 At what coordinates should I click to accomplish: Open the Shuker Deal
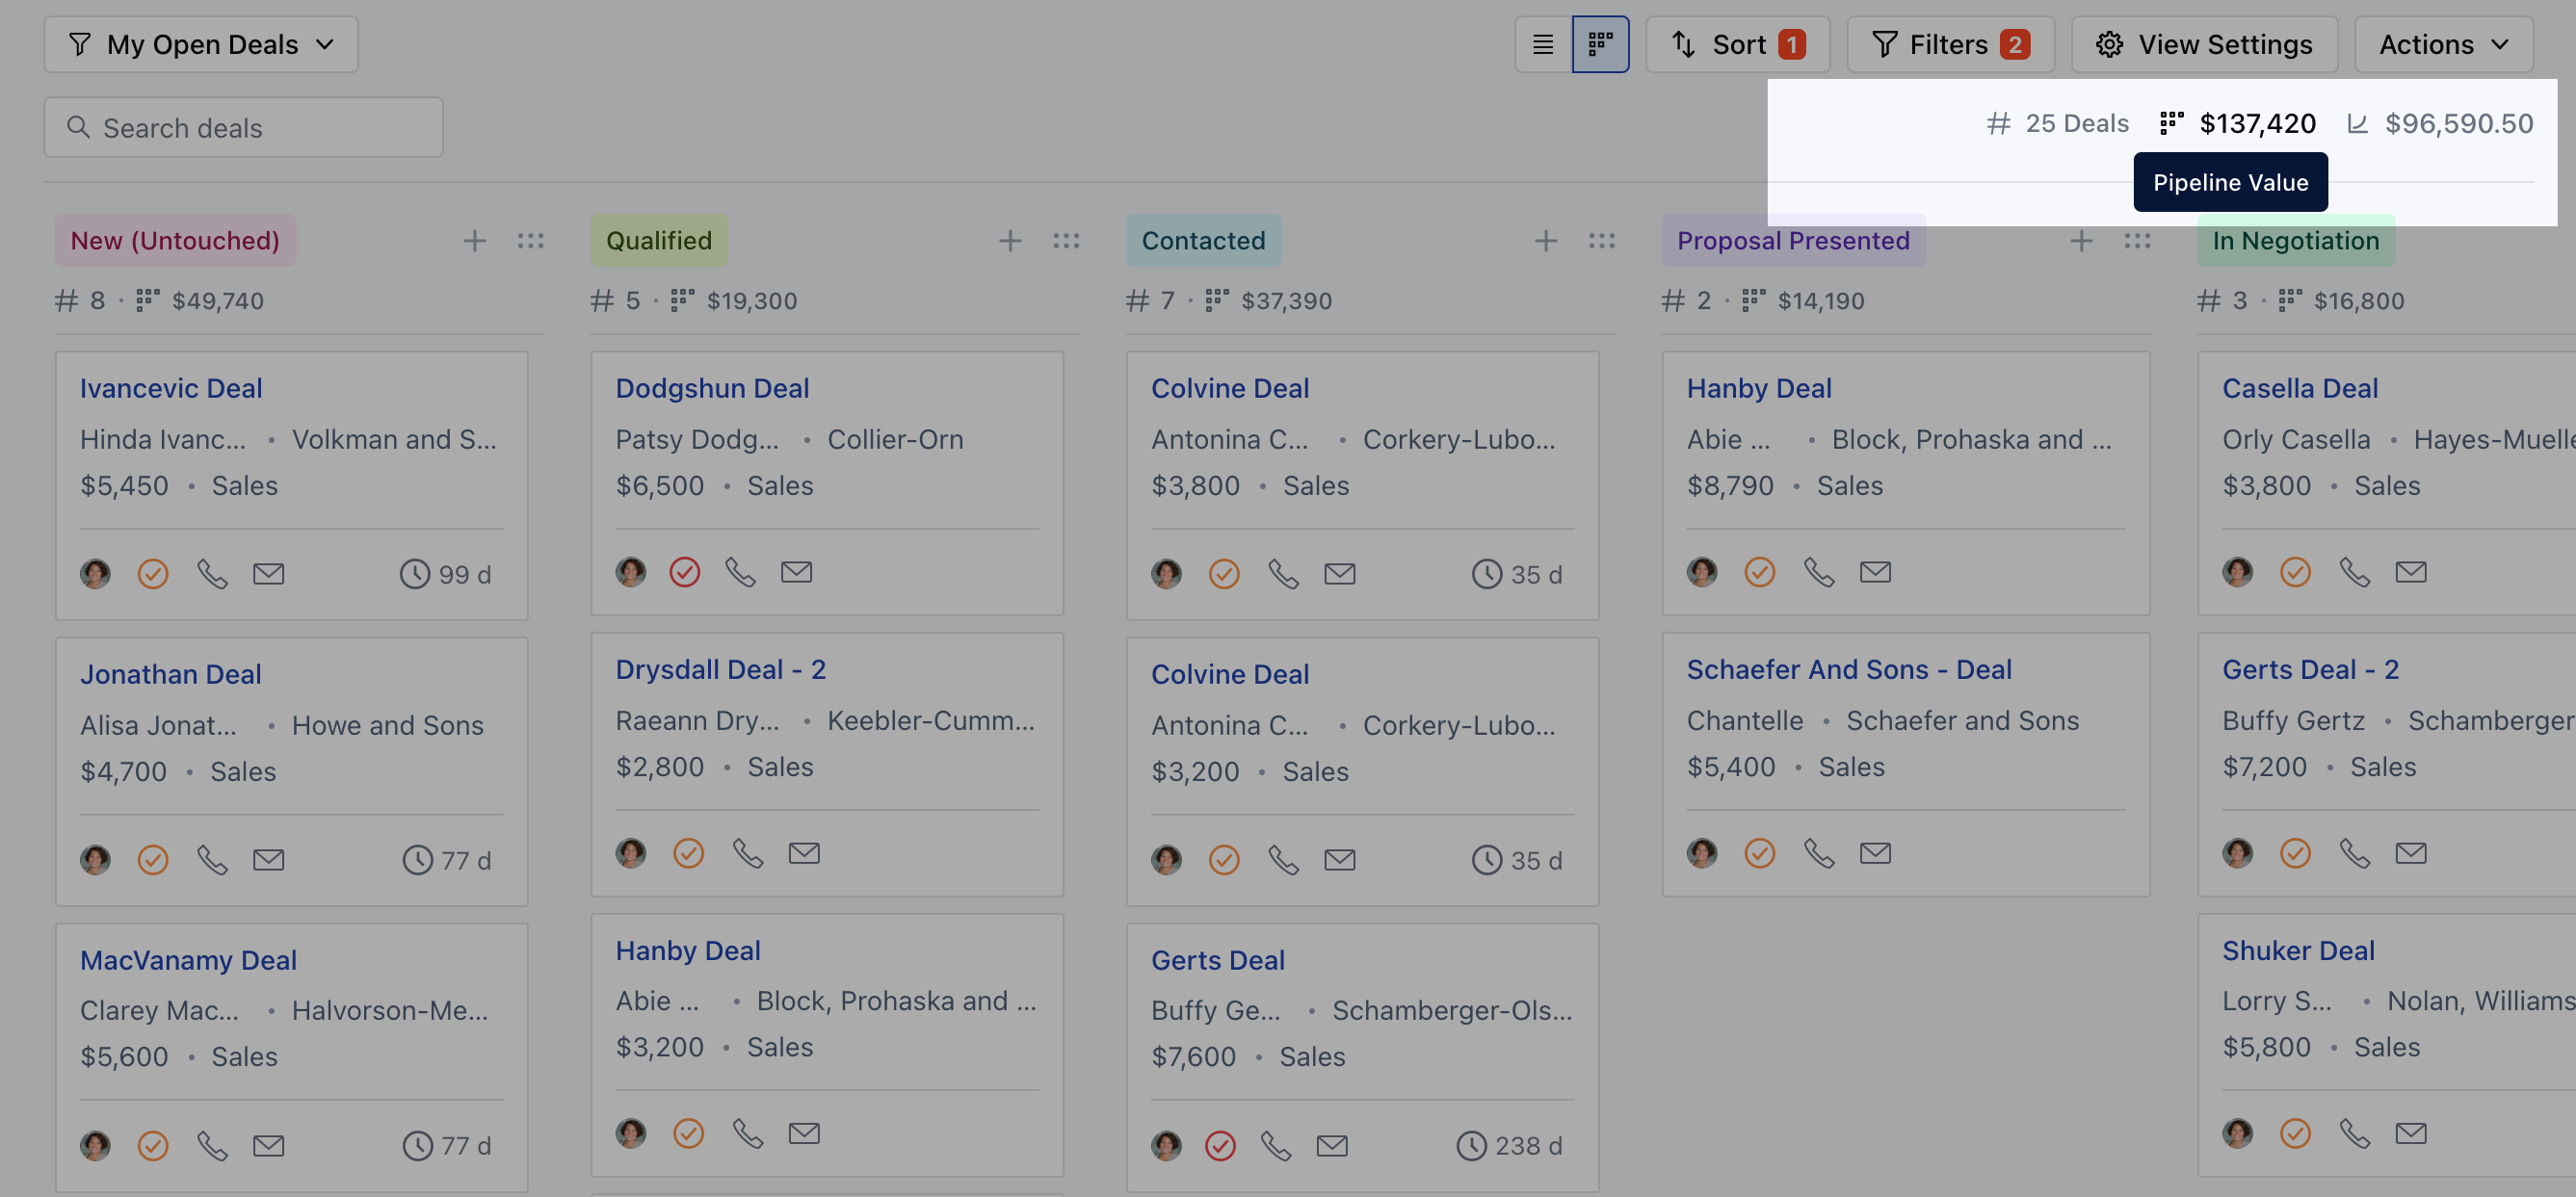(2298, 950)
